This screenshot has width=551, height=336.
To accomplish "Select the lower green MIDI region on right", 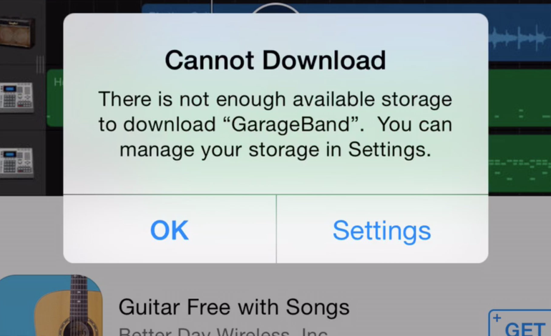I will click(520, 164).
